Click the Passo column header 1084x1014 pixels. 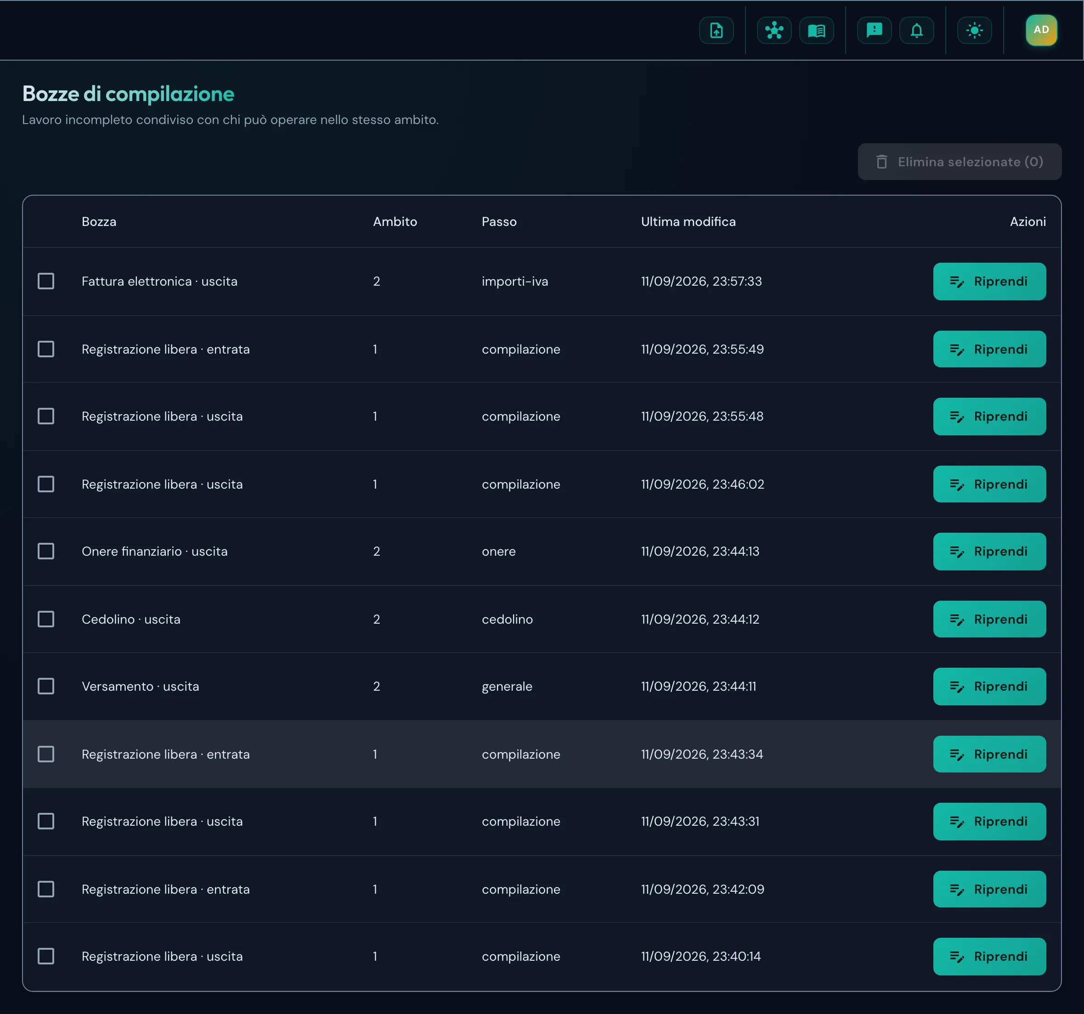(499, 222)
